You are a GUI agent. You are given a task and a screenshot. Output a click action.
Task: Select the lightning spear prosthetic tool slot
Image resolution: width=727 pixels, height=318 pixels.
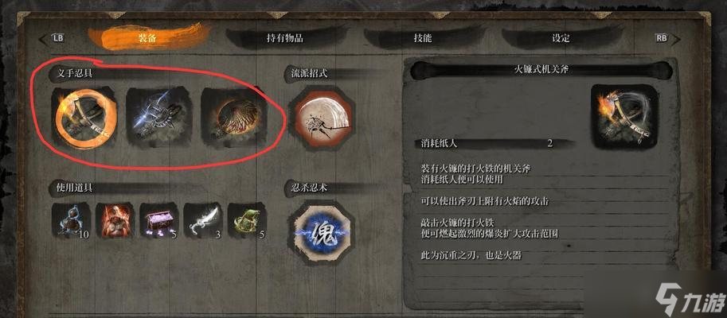[x=158, y=116]
